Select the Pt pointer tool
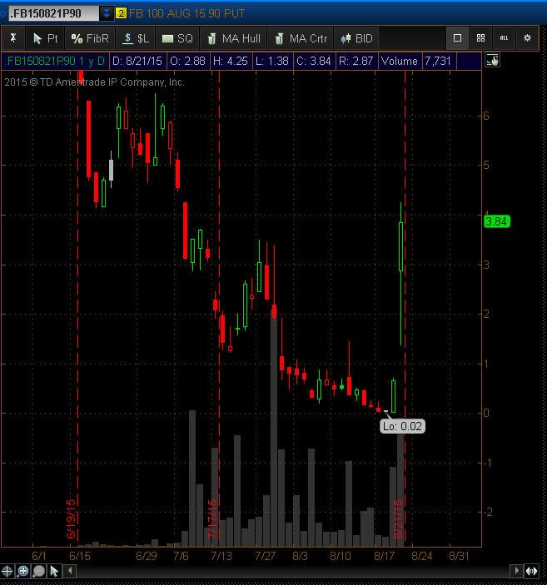Image resolution: width=547 pixels, height=585 pixels. [45, 38]
